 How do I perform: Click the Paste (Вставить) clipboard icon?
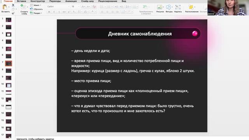click(5, 7)
